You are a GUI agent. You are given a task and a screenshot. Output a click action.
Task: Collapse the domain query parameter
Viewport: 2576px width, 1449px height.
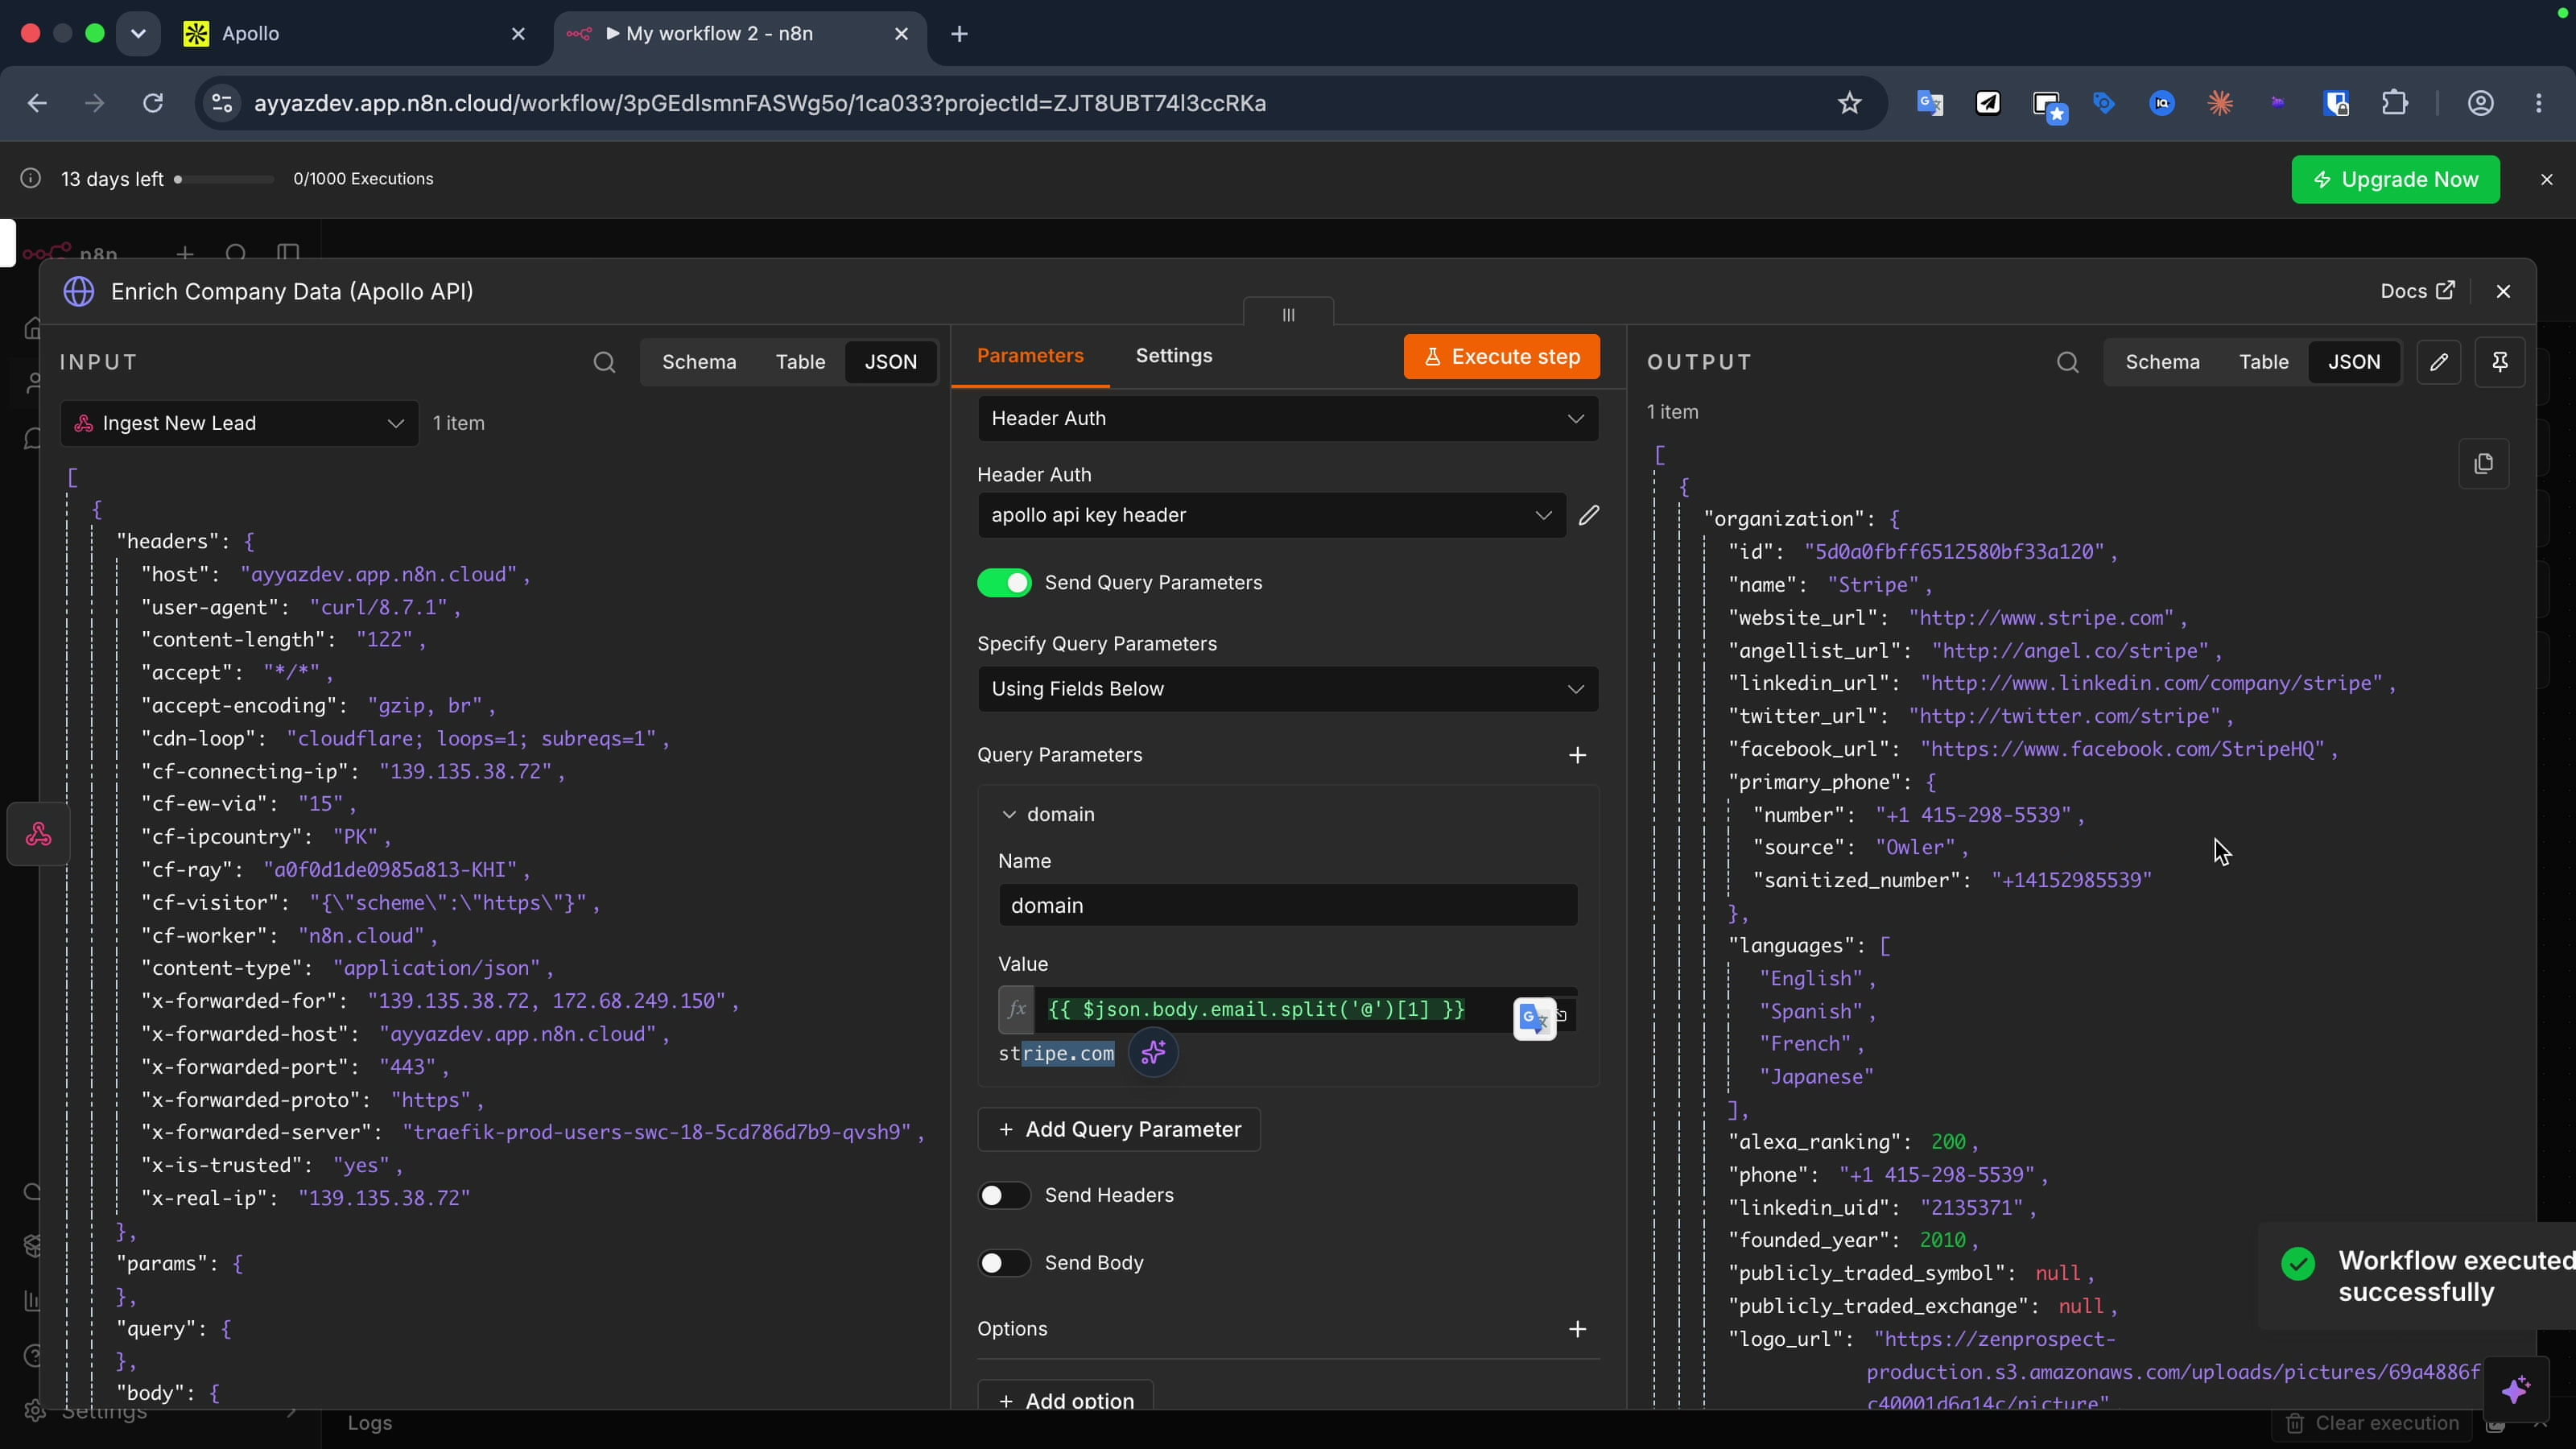pos(1008,815)
